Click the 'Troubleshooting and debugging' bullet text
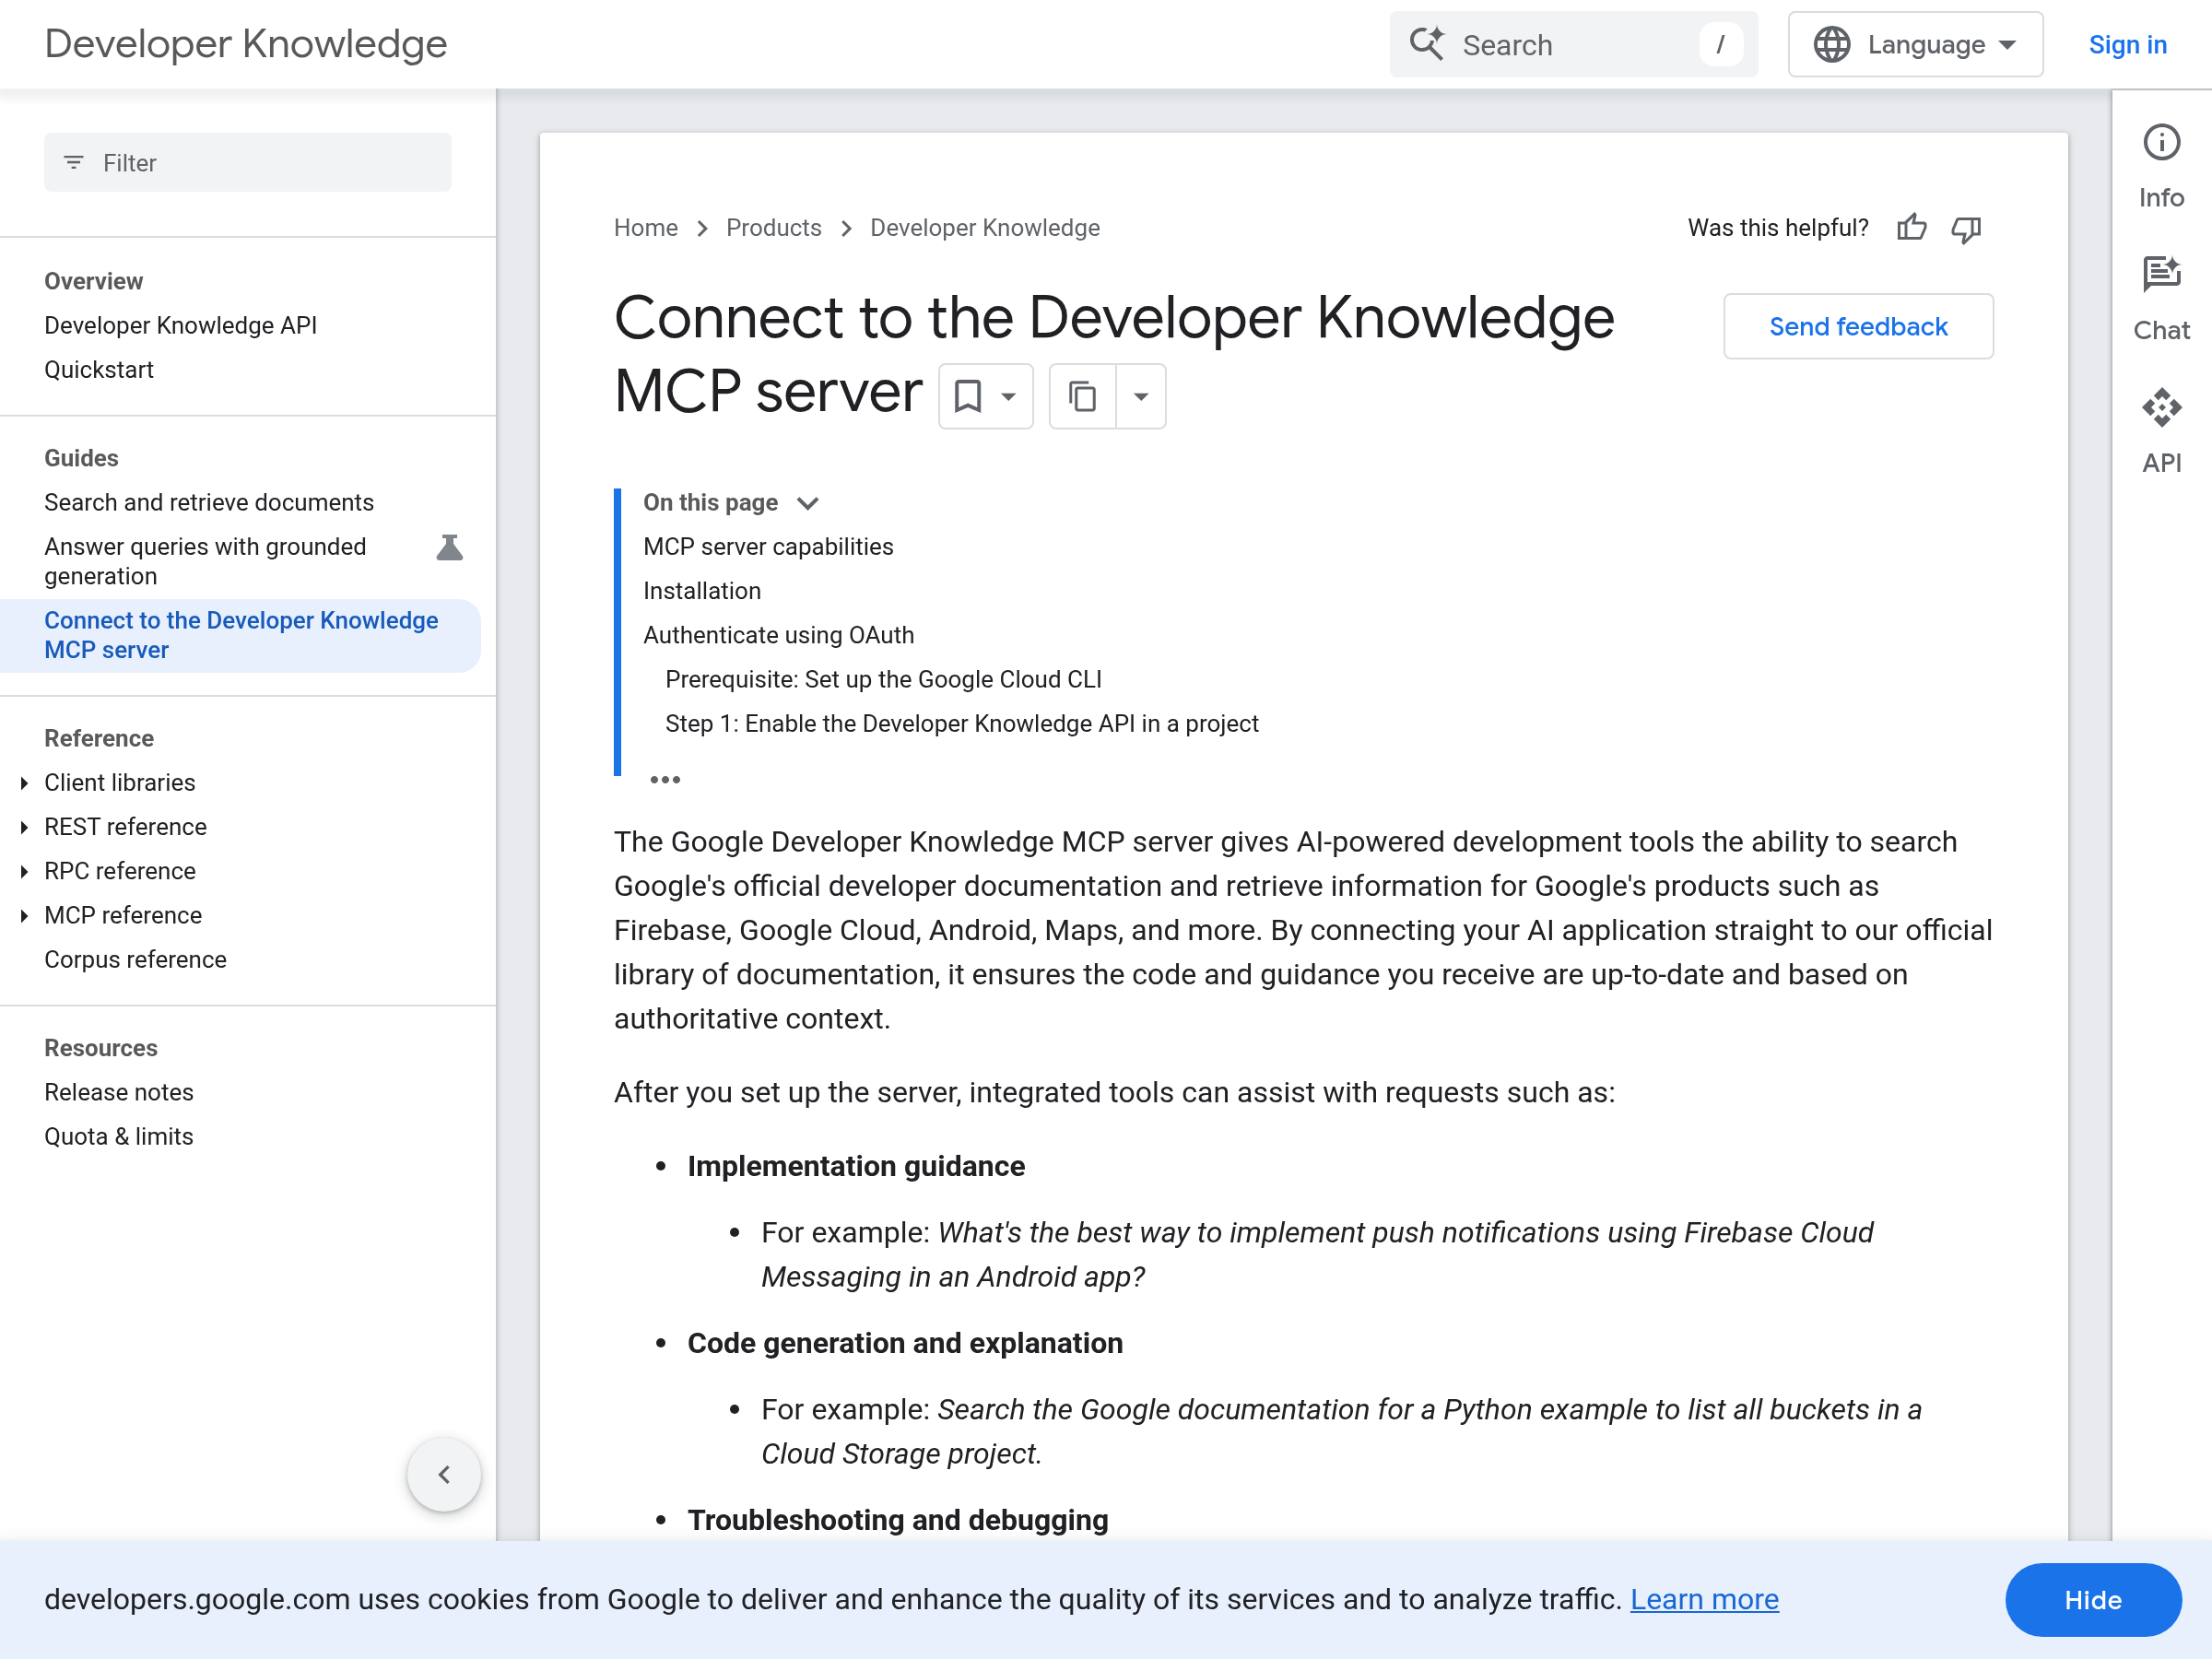 coord(897,1520)
